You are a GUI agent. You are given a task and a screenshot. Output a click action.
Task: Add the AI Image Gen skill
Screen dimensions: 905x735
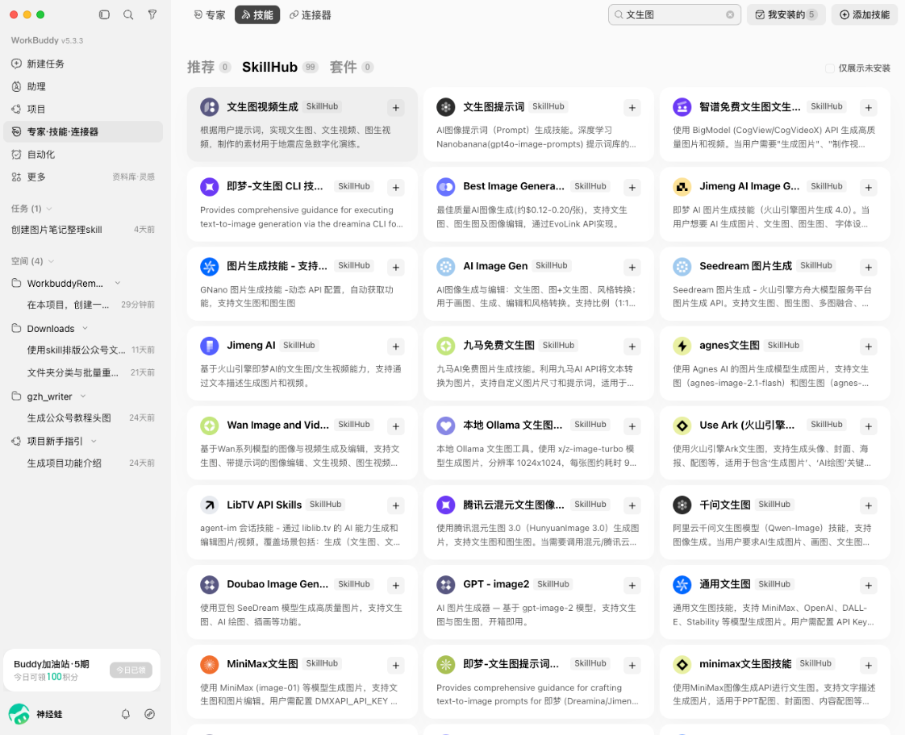pos(632,267)
